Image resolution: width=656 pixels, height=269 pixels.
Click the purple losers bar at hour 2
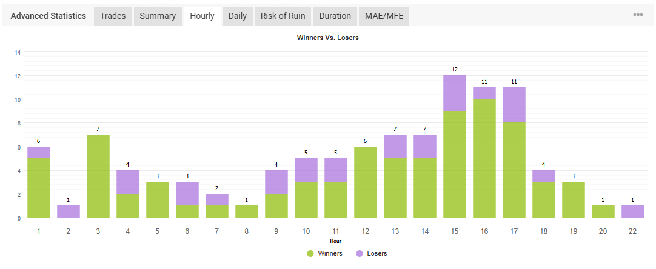point(68,211)
